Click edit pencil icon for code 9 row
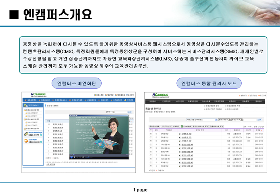280x194 pixels. pyautogui.click(x=180, y=152)
